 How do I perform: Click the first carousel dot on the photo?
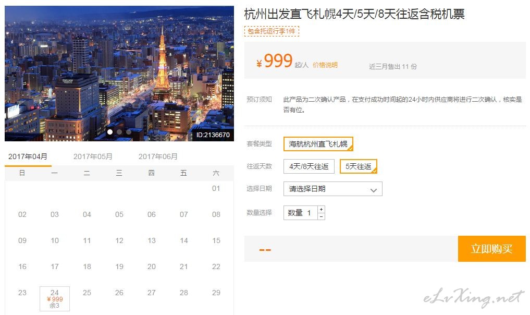[110, 132]
